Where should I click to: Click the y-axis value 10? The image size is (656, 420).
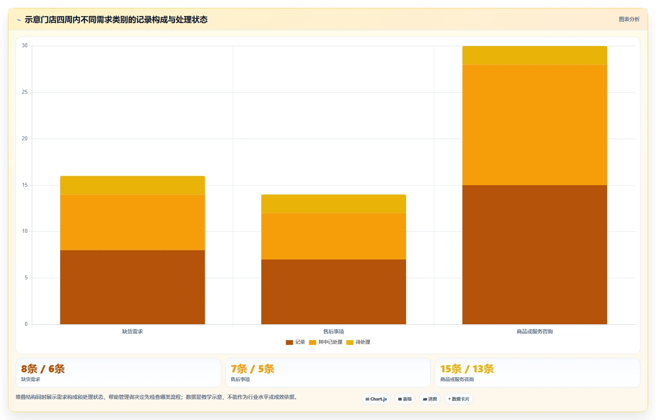pyautogui.click(x=25, y=231)
